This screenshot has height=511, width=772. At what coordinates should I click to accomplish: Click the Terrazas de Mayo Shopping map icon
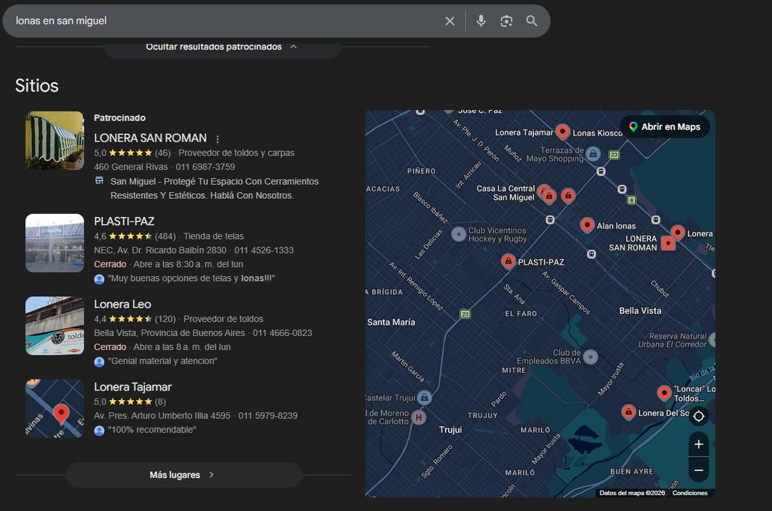(x=593, y=154)
